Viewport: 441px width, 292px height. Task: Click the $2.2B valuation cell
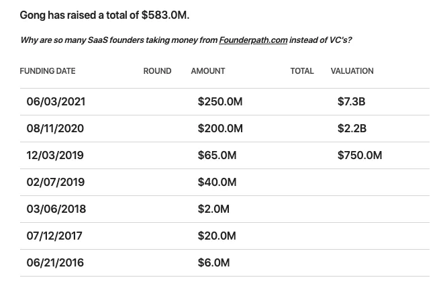pos(352,129)
